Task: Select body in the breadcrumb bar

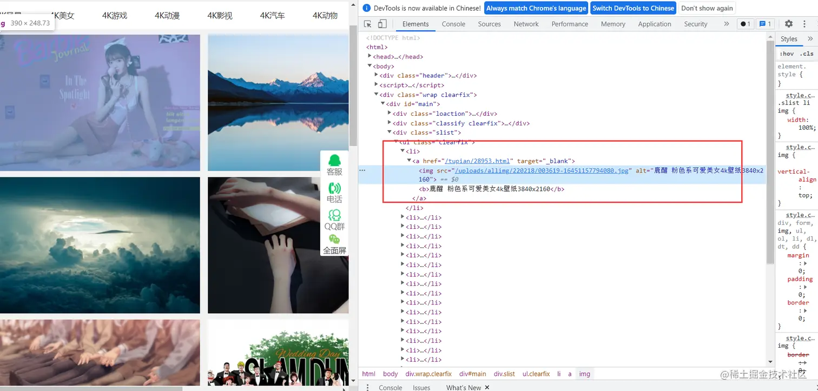Action: [390, 374]
